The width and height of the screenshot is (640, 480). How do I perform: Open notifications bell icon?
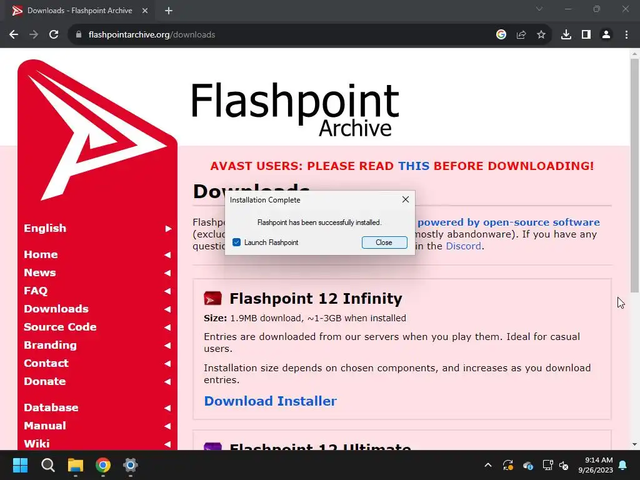623,465
